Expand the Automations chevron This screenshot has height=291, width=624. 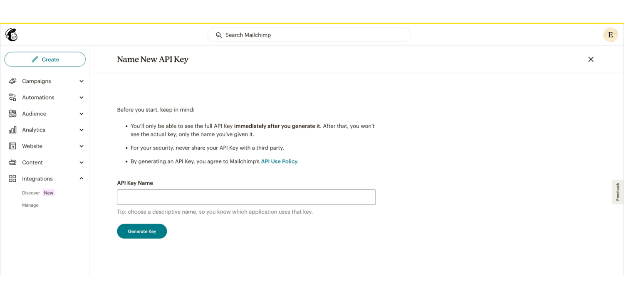[x=82, y=97]
